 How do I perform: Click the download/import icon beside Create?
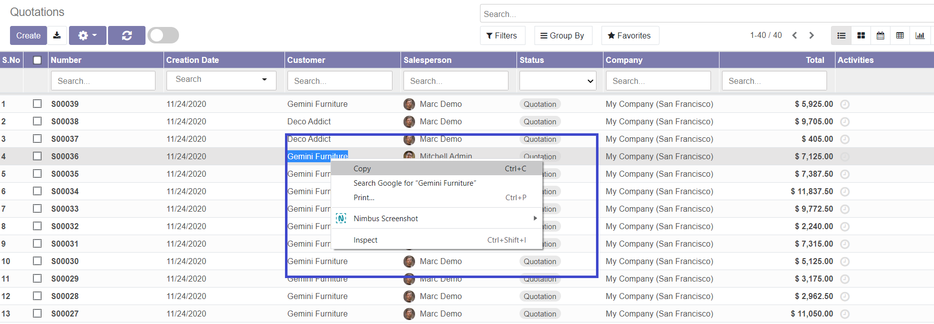point(57,35)
